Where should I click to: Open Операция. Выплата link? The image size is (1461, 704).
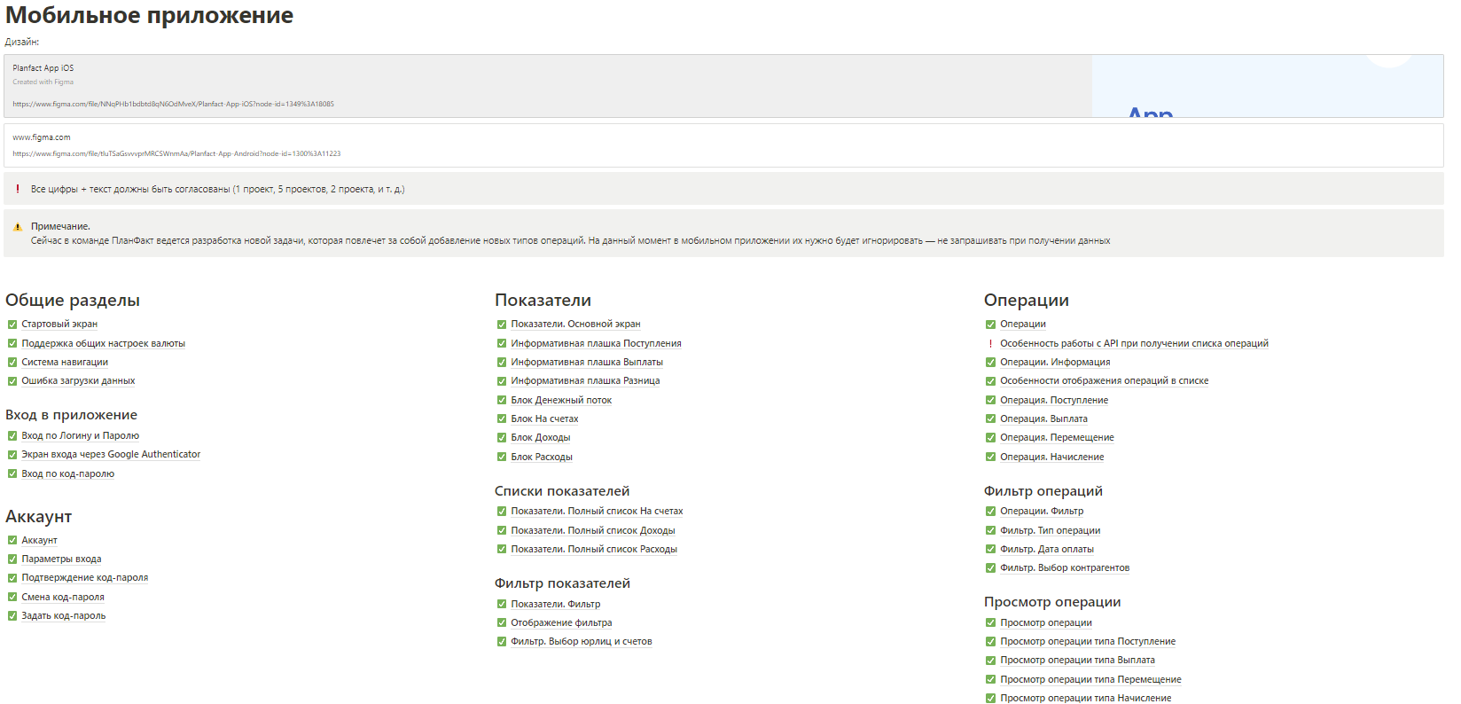(x=1043, y=419)
